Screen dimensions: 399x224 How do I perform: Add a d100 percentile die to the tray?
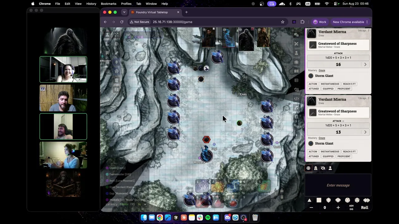coord(367,200)
